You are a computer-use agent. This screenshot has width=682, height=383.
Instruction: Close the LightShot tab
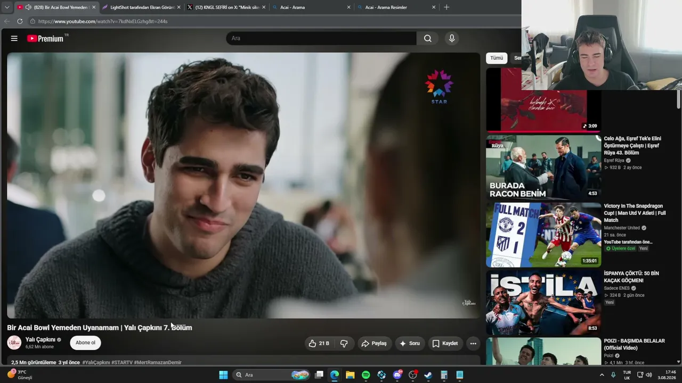pyautogui.click(x=178, y=7)
